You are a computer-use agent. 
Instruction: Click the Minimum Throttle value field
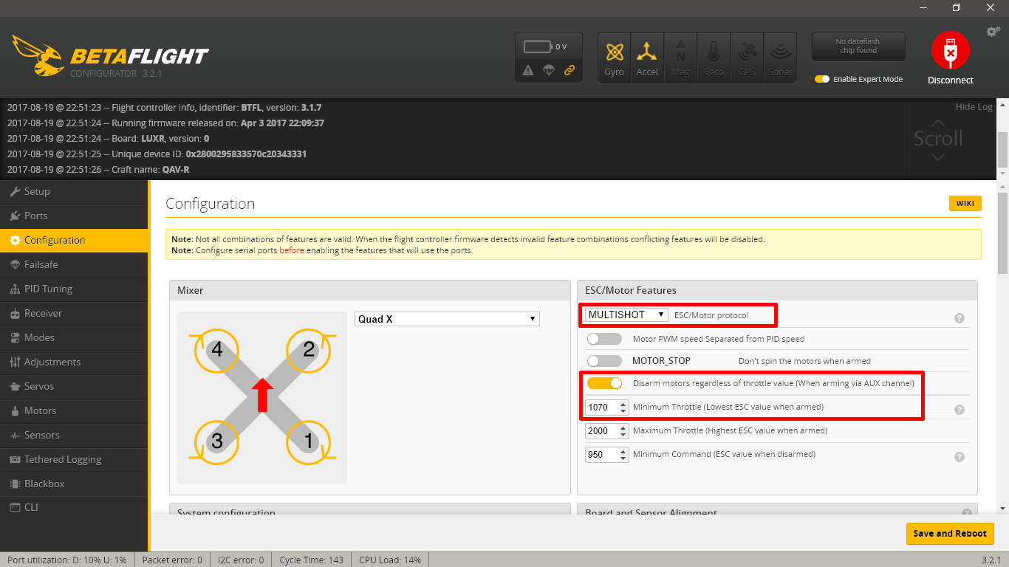coord(603,407)
